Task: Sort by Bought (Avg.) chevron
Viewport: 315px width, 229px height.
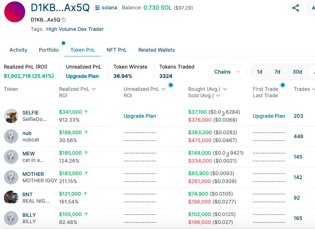Action: 225,89
